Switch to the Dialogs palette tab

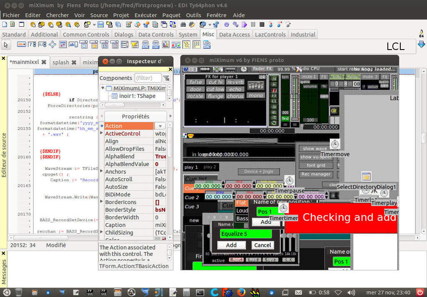(123, 35)
